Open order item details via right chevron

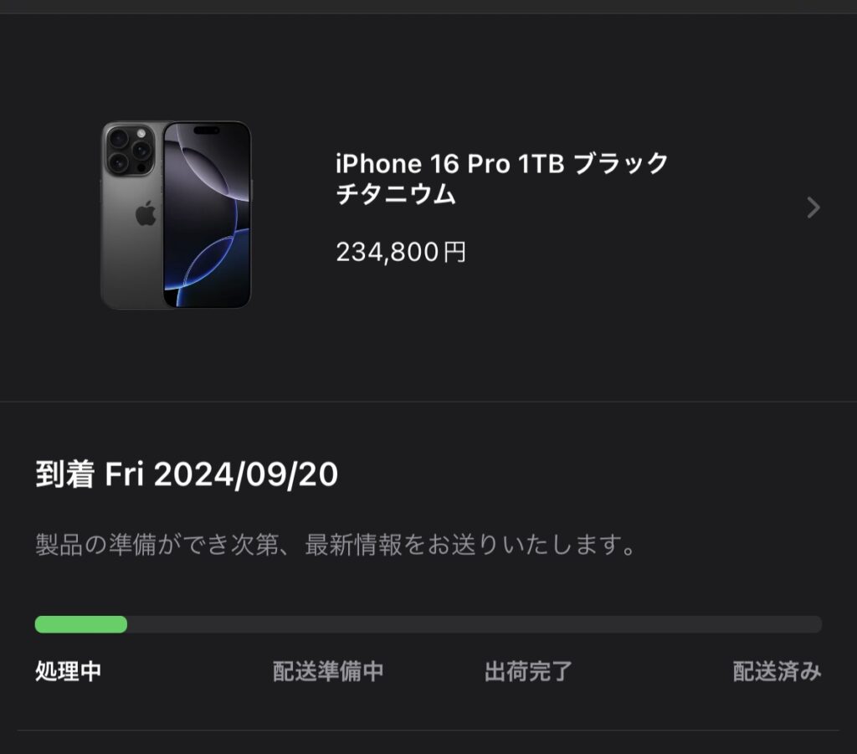point(813,208)
